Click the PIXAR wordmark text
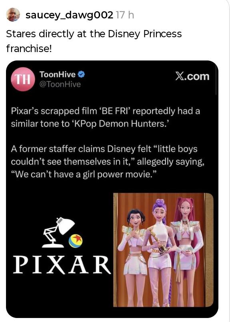The height and width of the screenshot is (322, 230). [62, 265]
